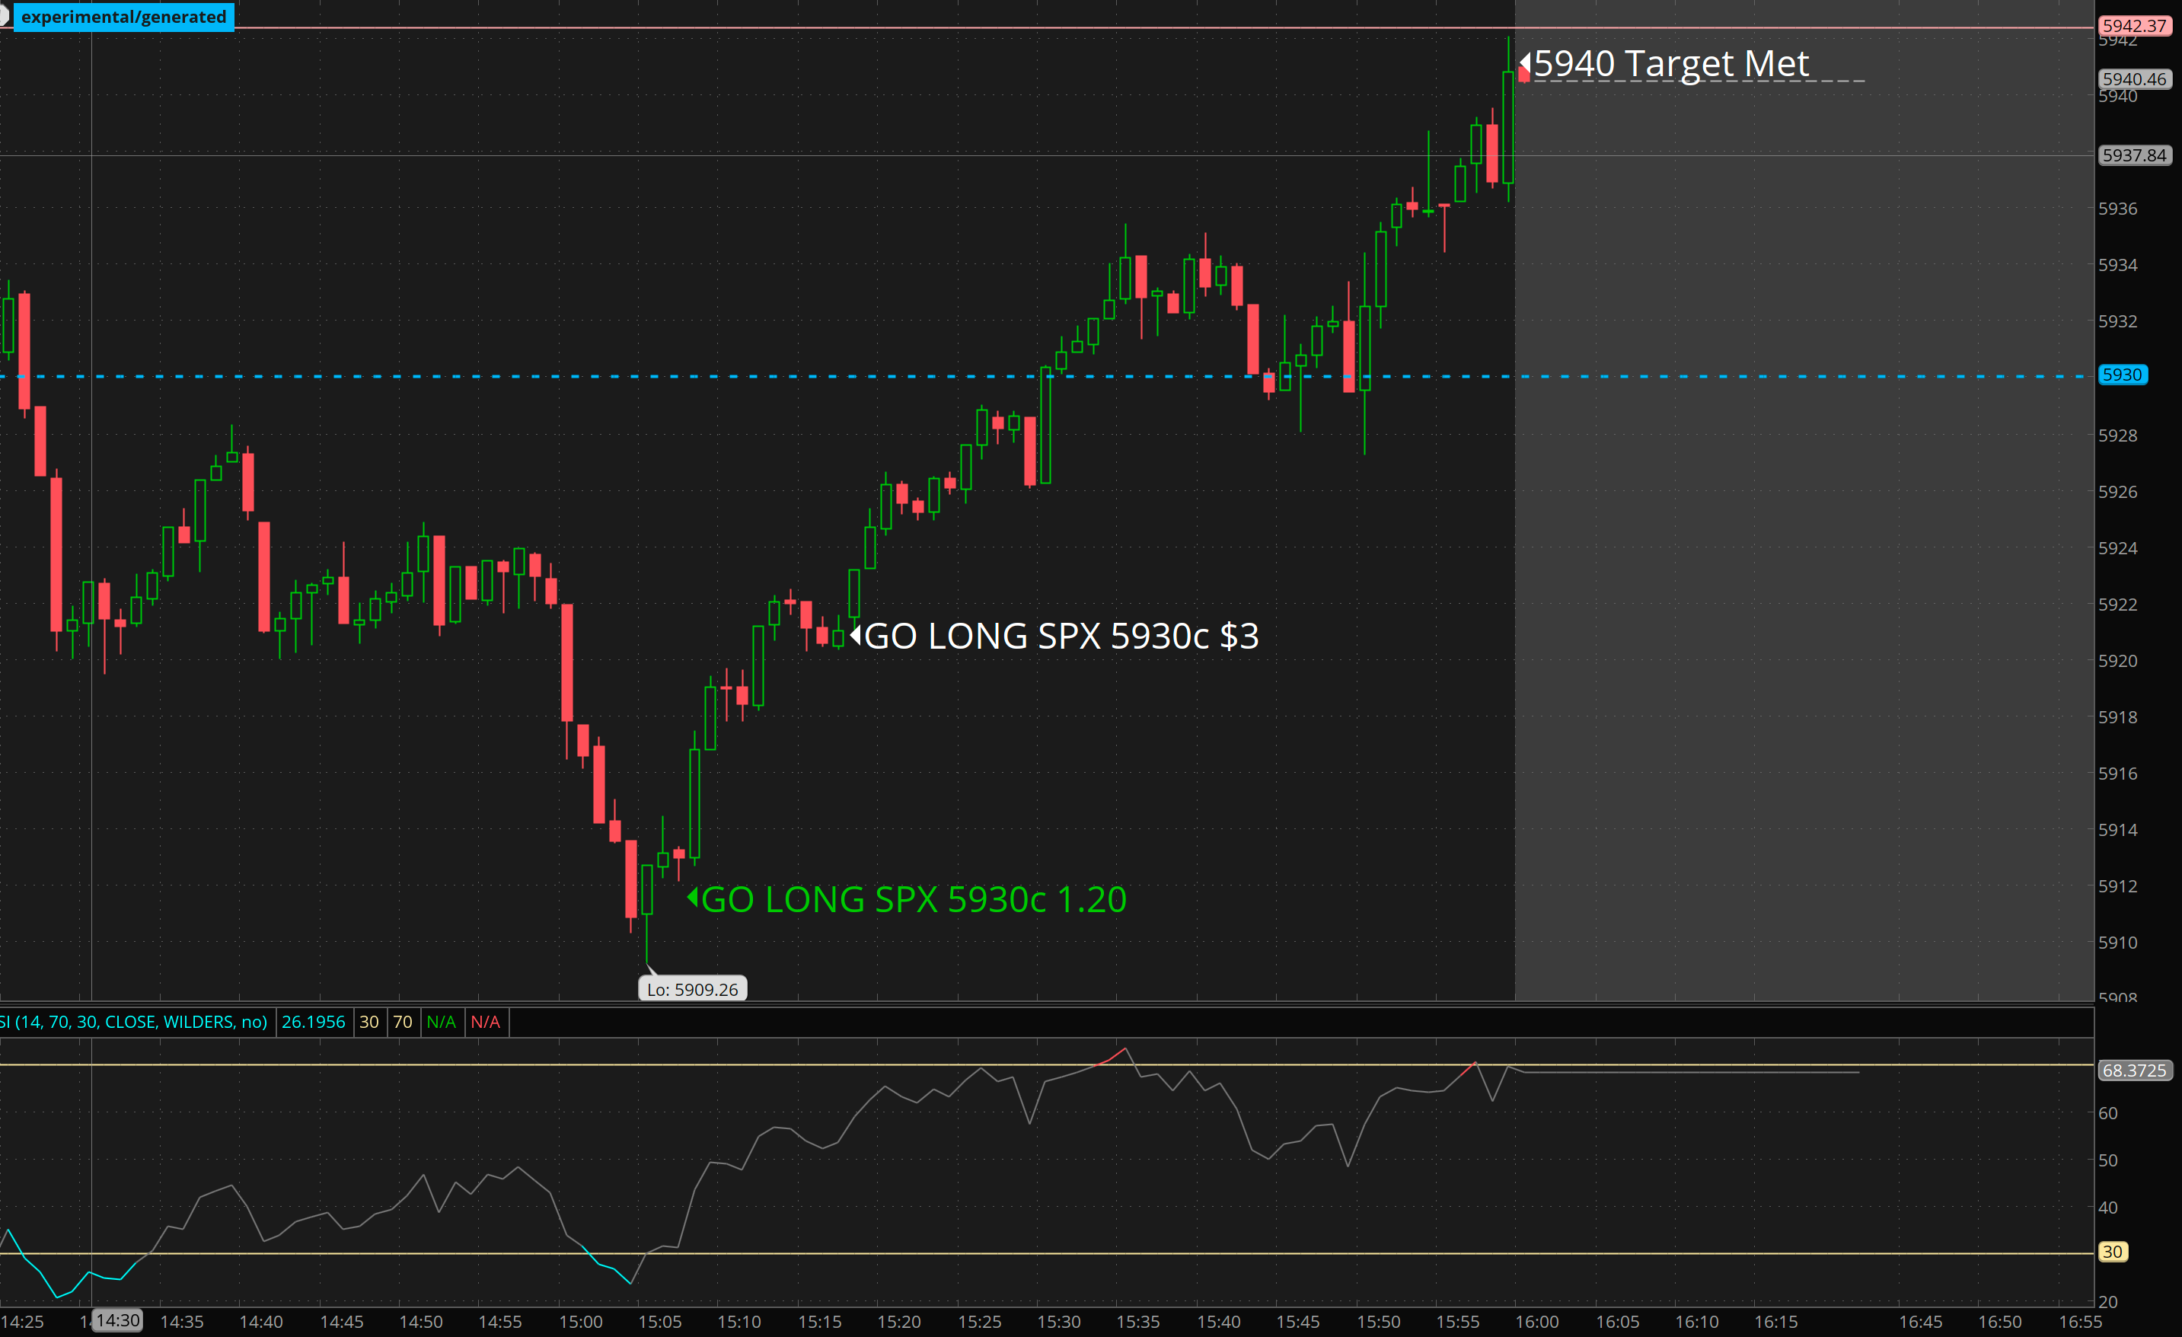Click the green N/A signal field

coord(441,1022)
